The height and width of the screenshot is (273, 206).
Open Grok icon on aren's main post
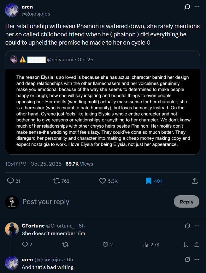point(187,7)
